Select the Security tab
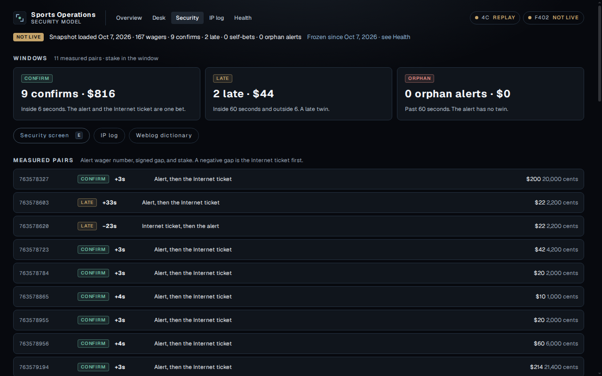The height and width of the screenshot is (376, 602). click(x=187, y=18)
